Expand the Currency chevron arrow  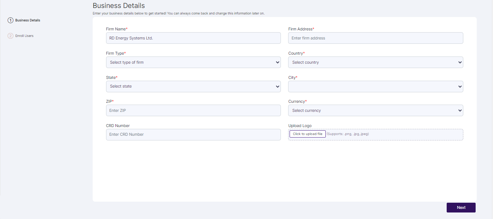(459, 110)
